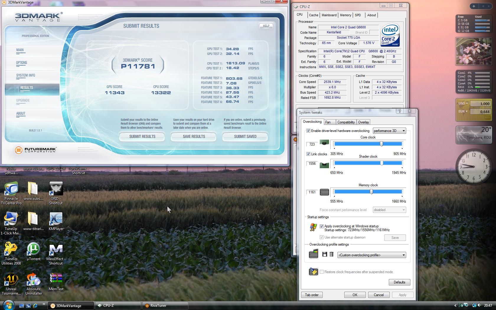Click the Windows Start orb
496x310 pixels.
pyautogui.click(x=8, y=305)
